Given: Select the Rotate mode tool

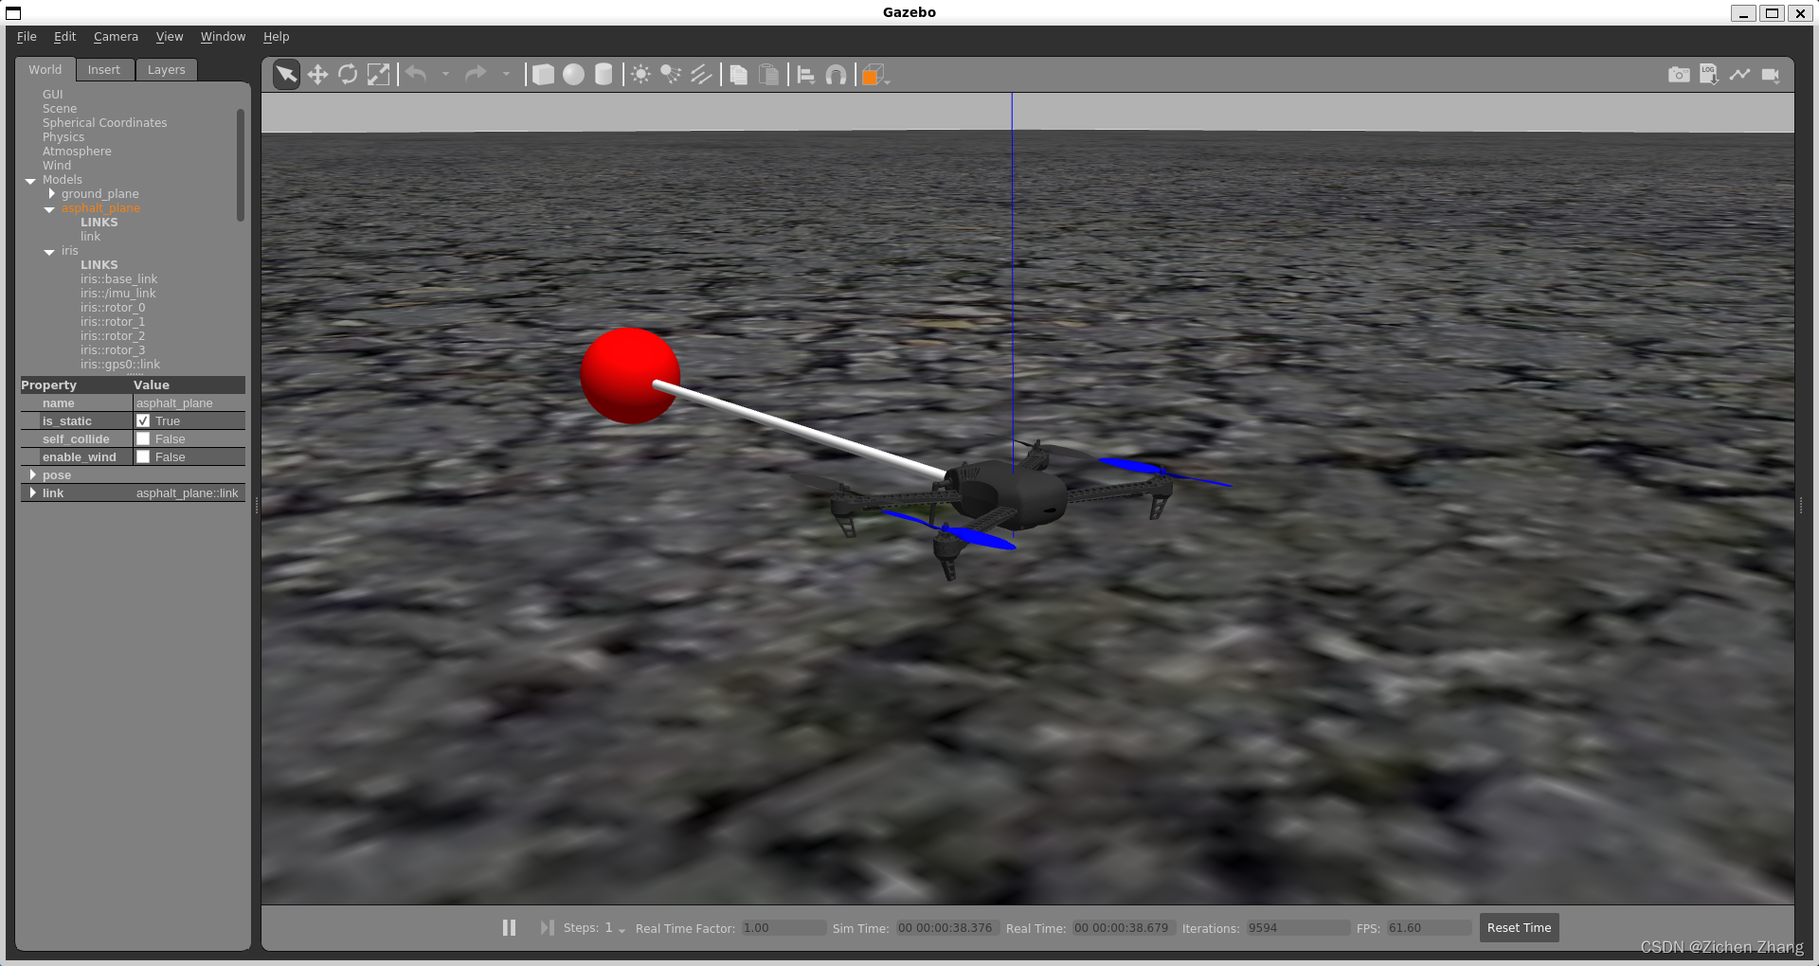Looking at the screenshot, I should coord(348,74).
